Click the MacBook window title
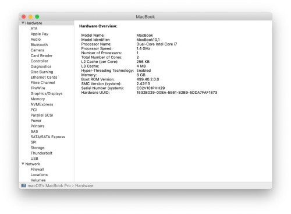The image size is (291, 214). (x=145, y=17)
